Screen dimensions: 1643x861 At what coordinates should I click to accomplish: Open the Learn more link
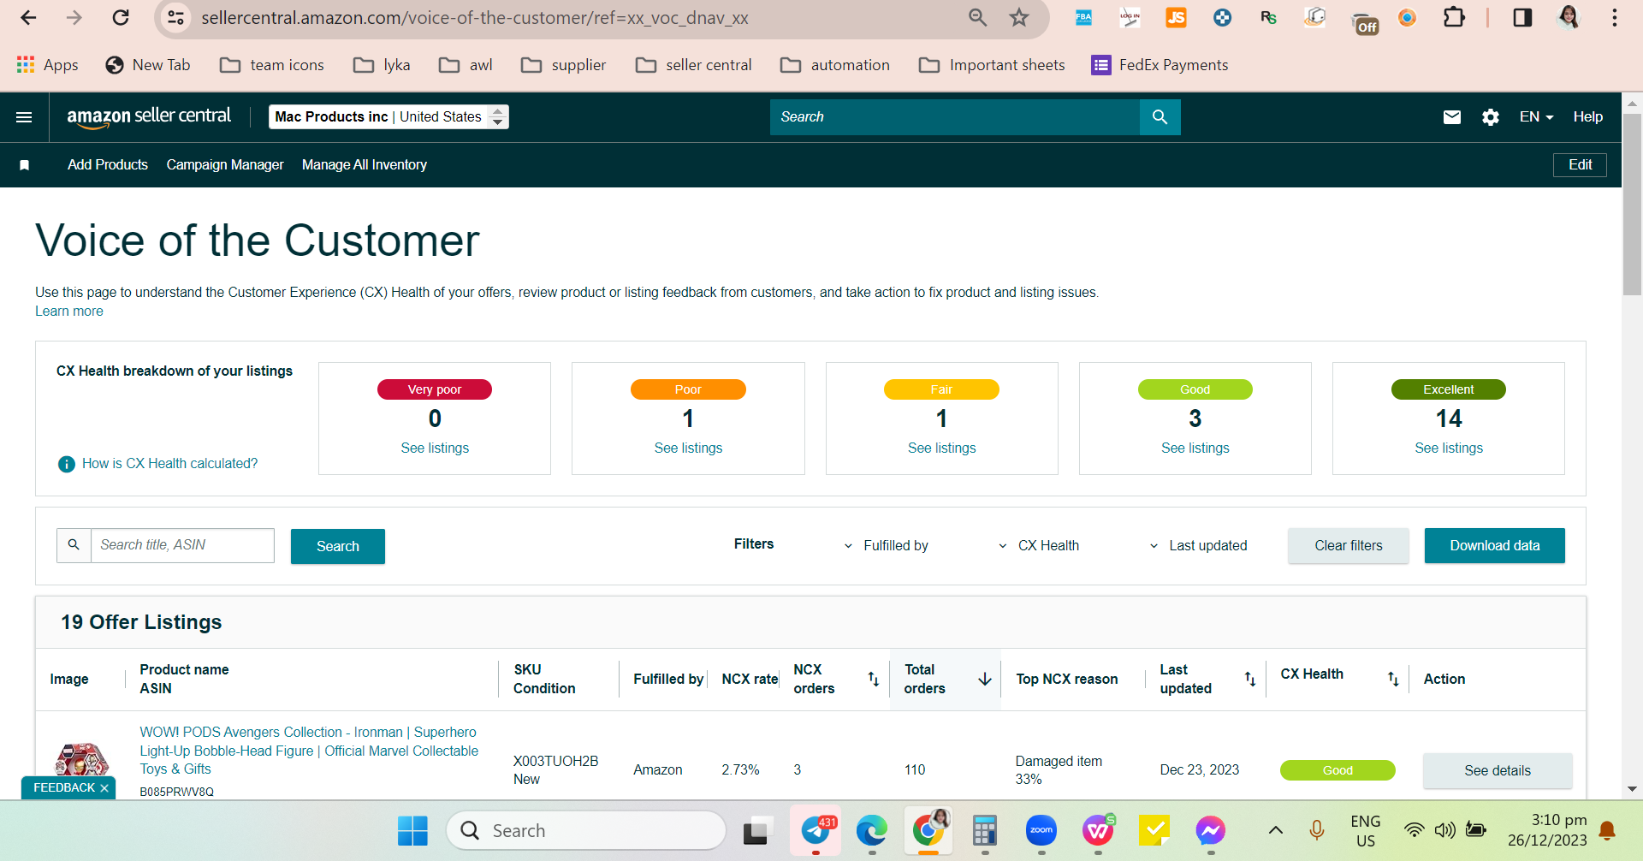(69, 312)
